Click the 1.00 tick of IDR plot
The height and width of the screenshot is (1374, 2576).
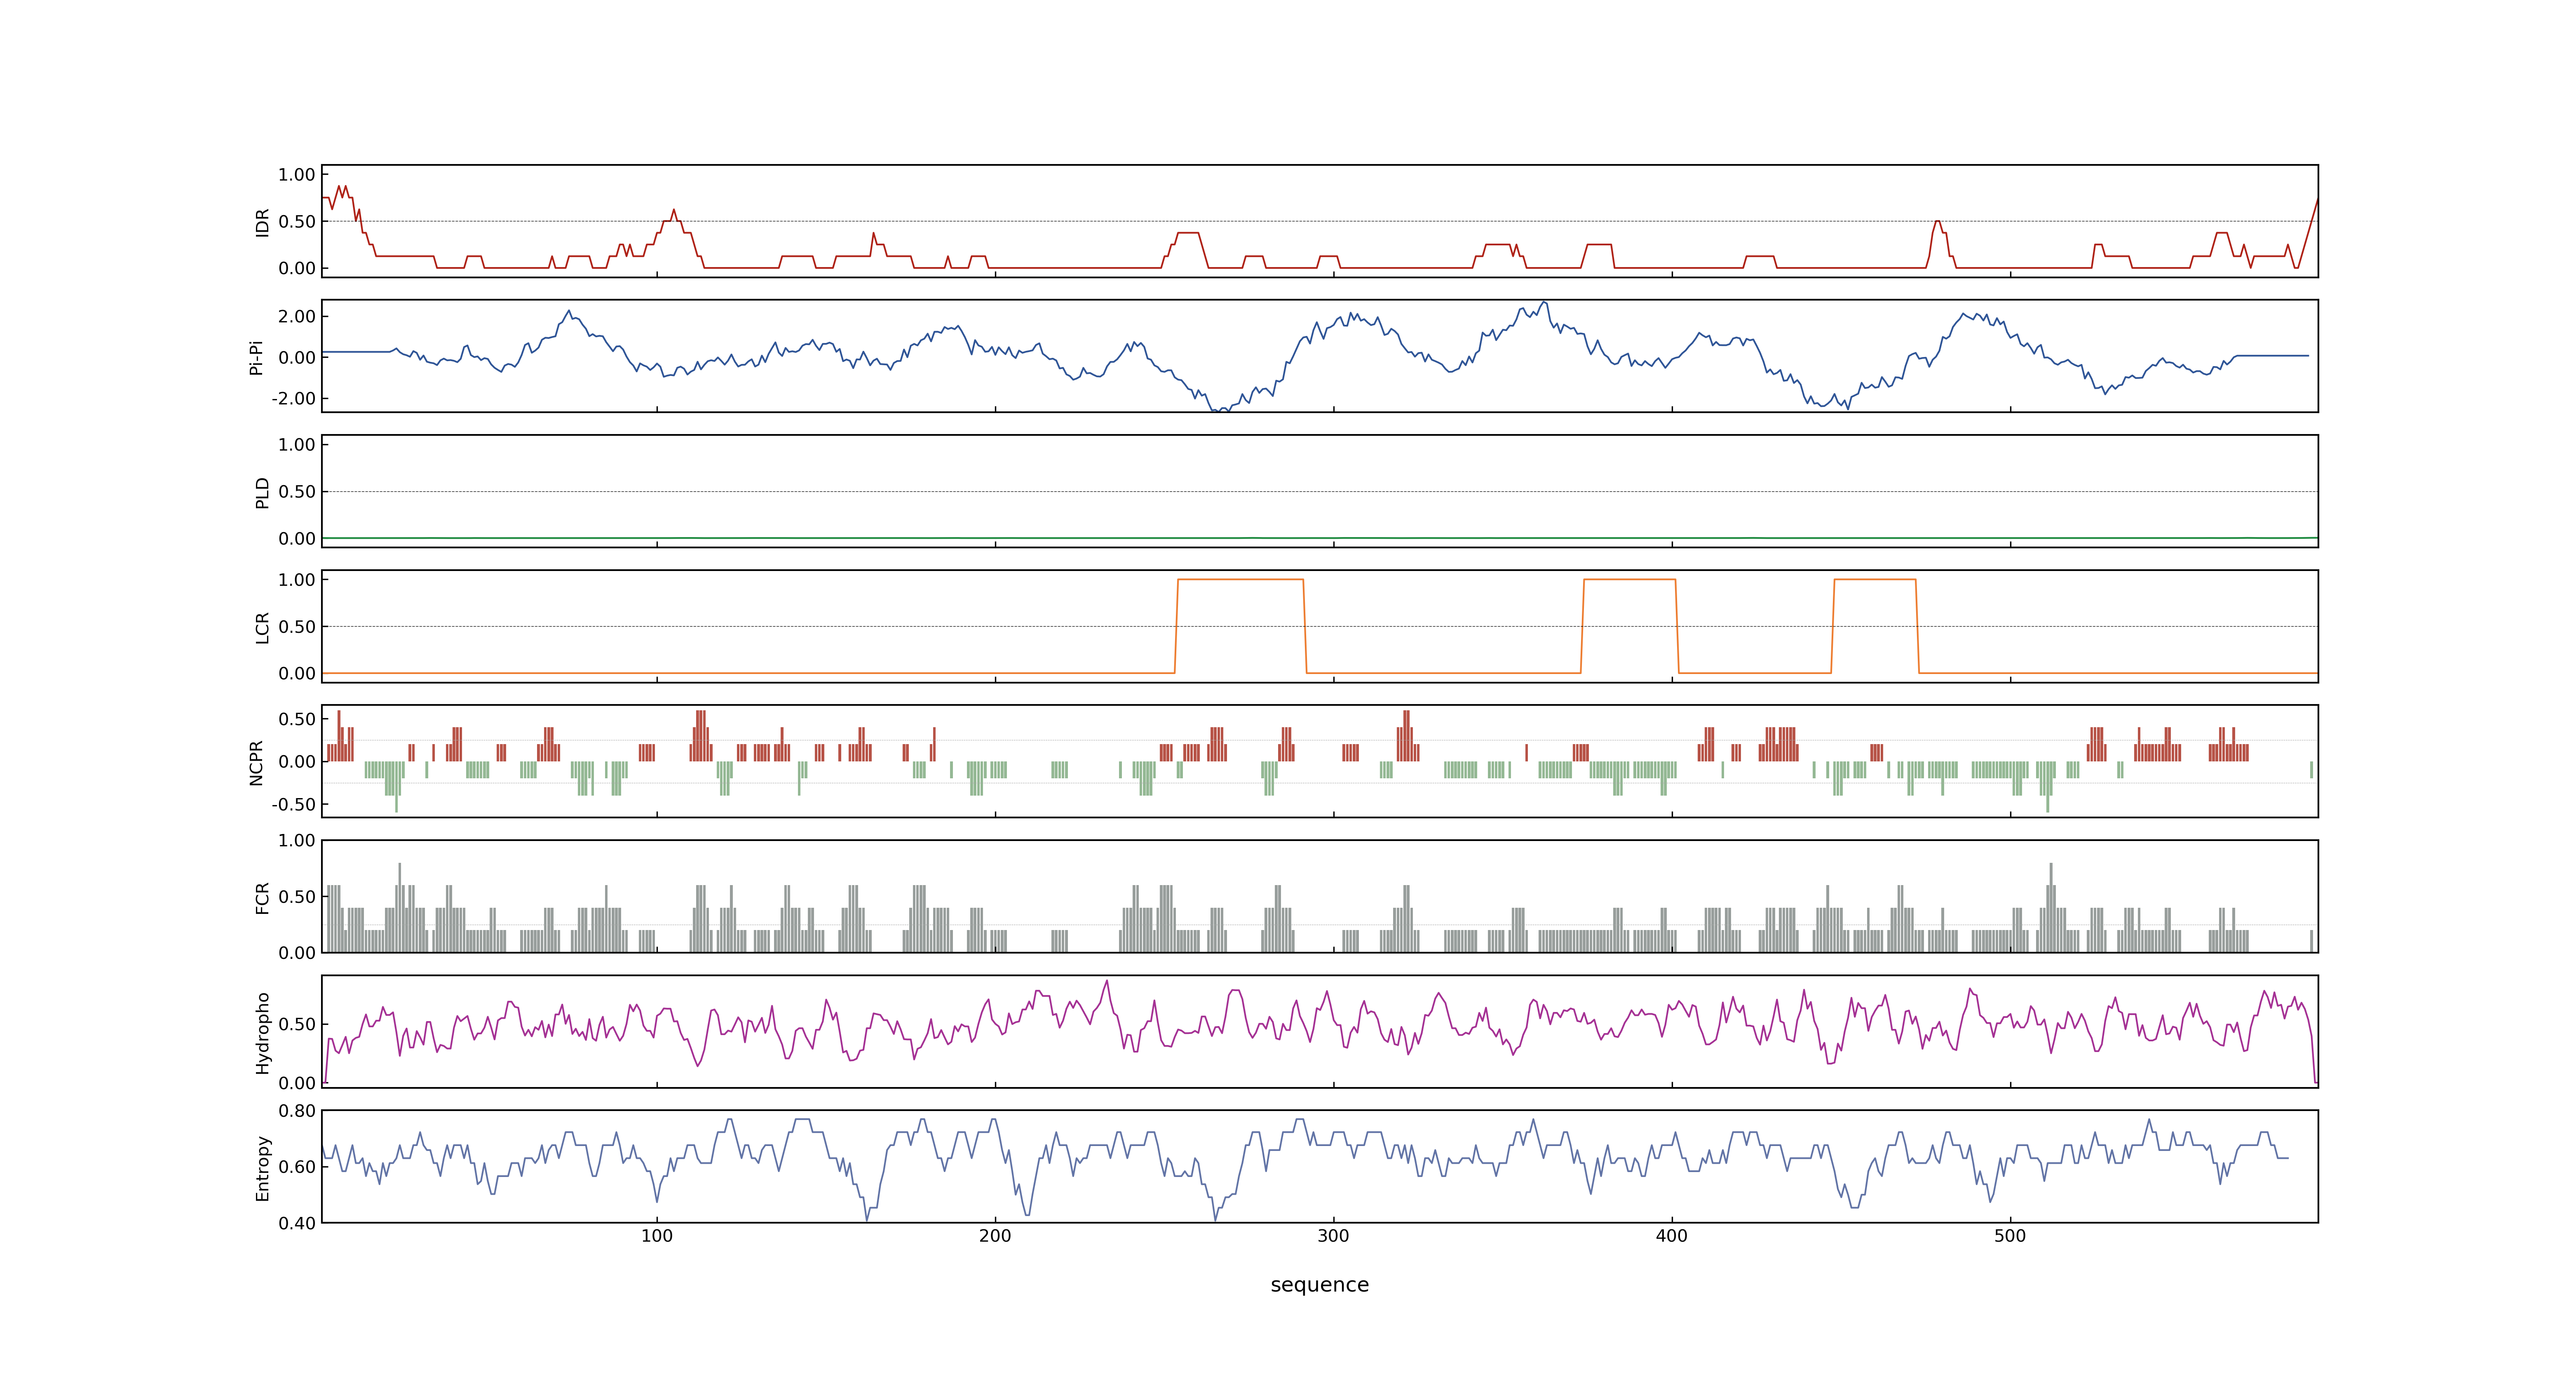click(x=297, y=175)
